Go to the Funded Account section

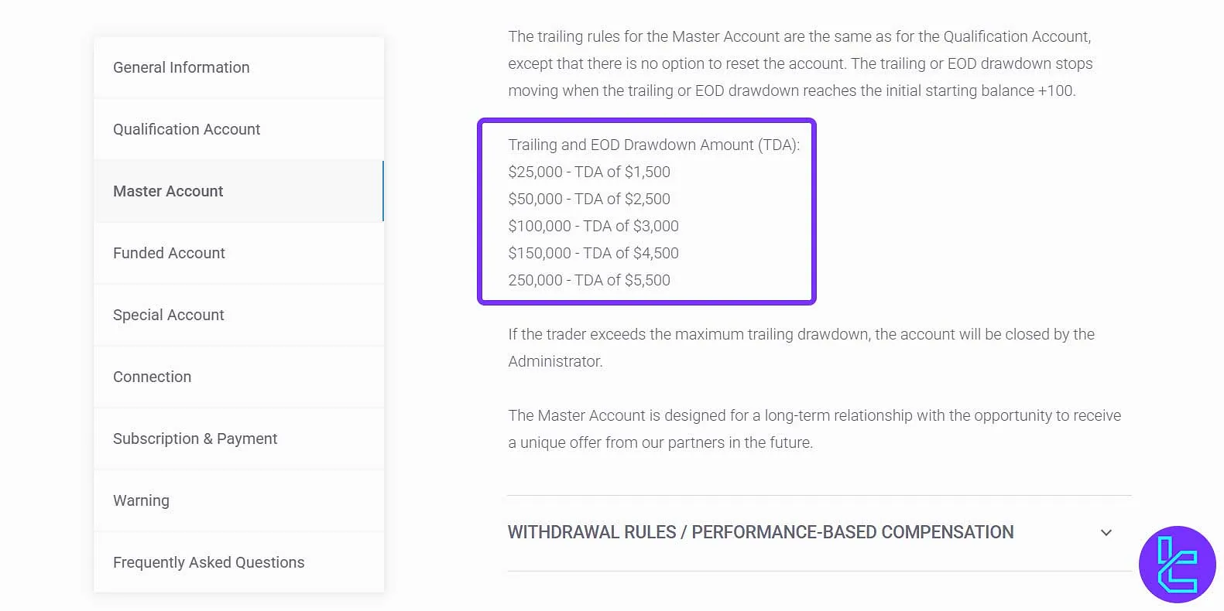tap(169, 253)
